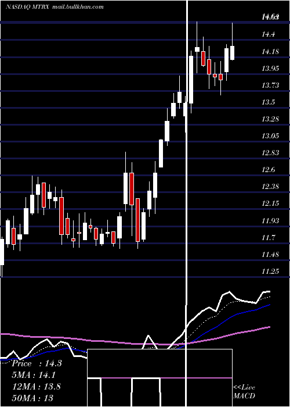The image size is (290, 407).
Task: Click the 11.7 price axis label
Action: pyautogui.click(x=268, y=237)
